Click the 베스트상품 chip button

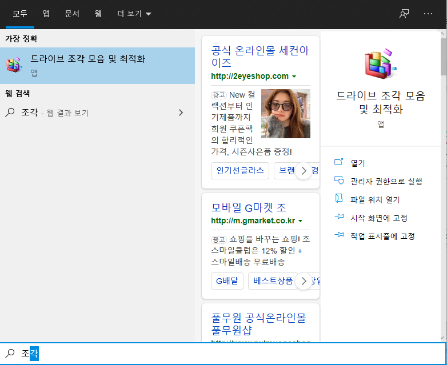tap(273, 281)
